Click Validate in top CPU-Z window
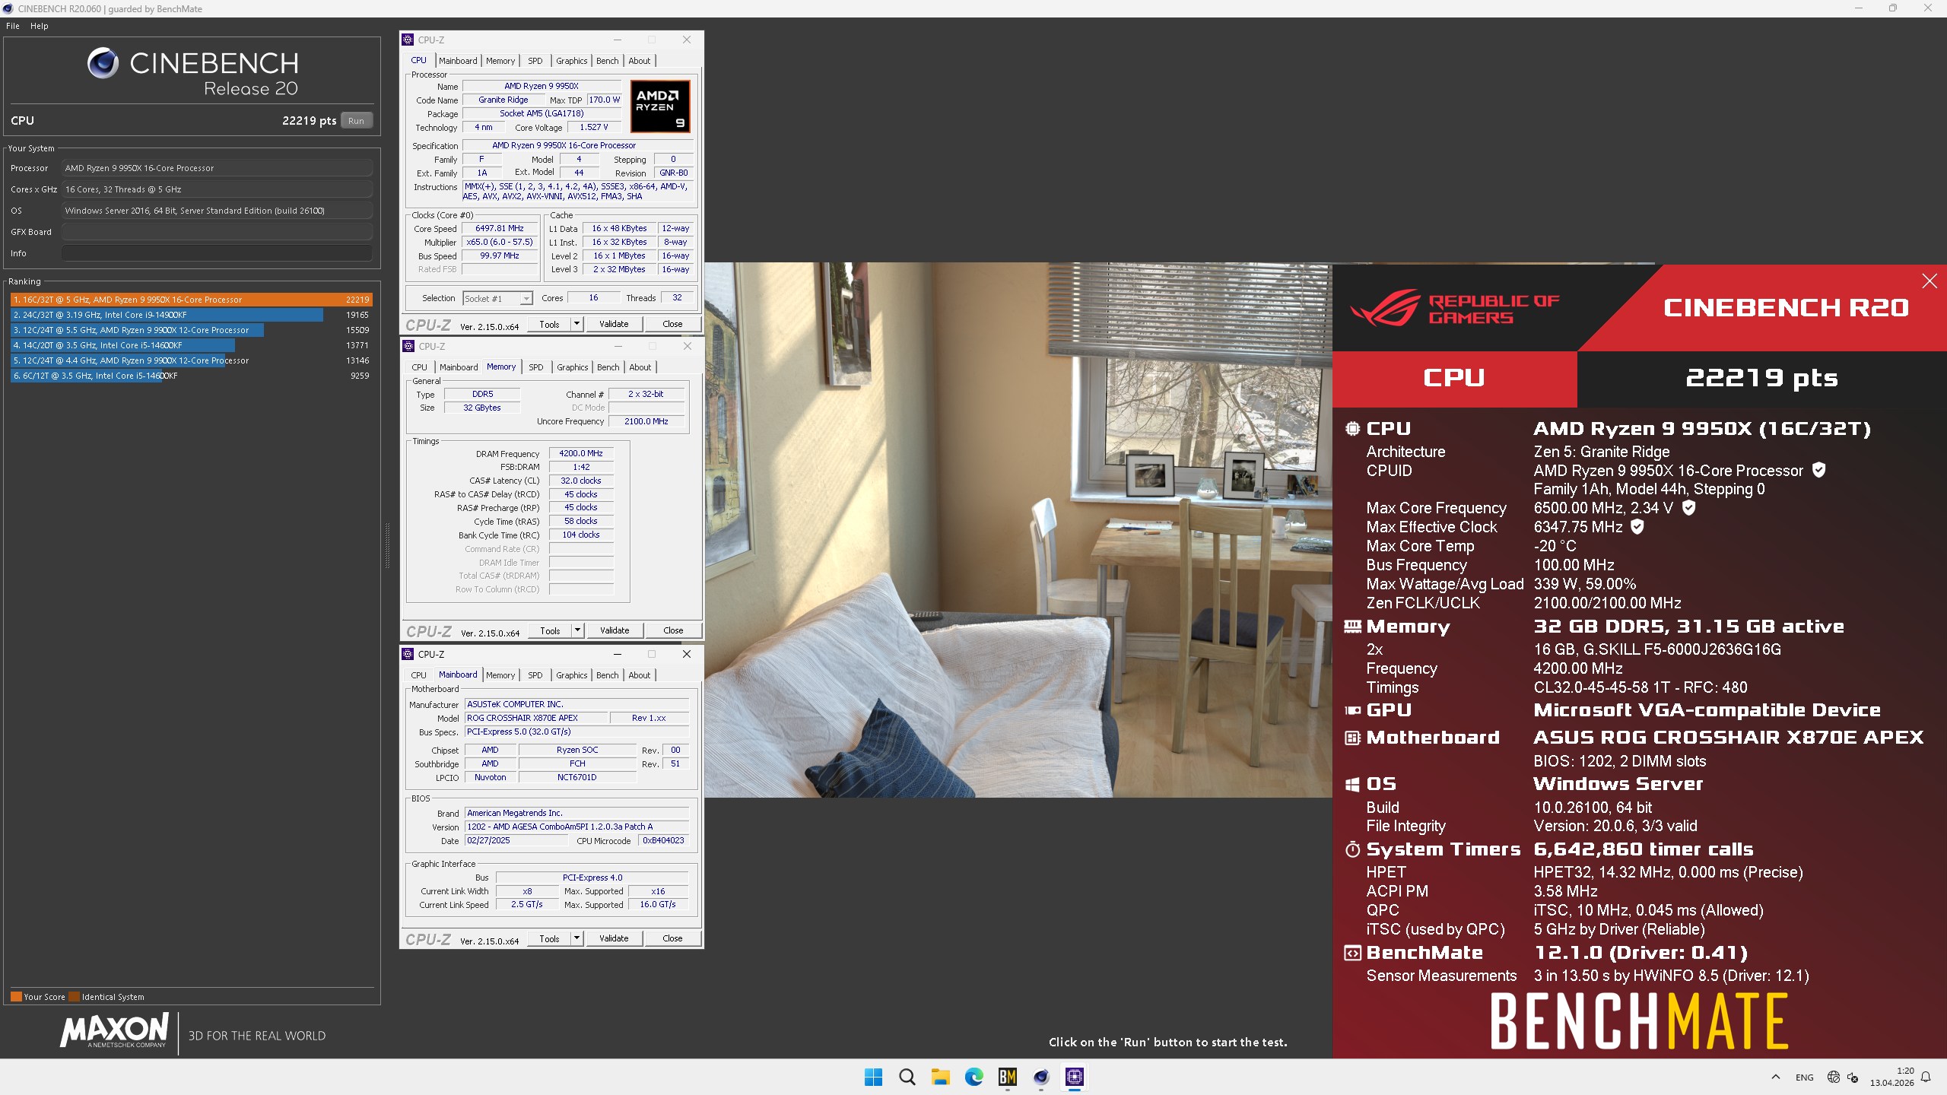Viewport: 1947px width, 1095px height. point(614,324)
